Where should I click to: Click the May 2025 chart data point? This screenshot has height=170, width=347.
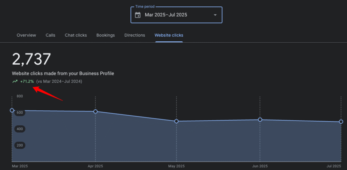[177, 121]
